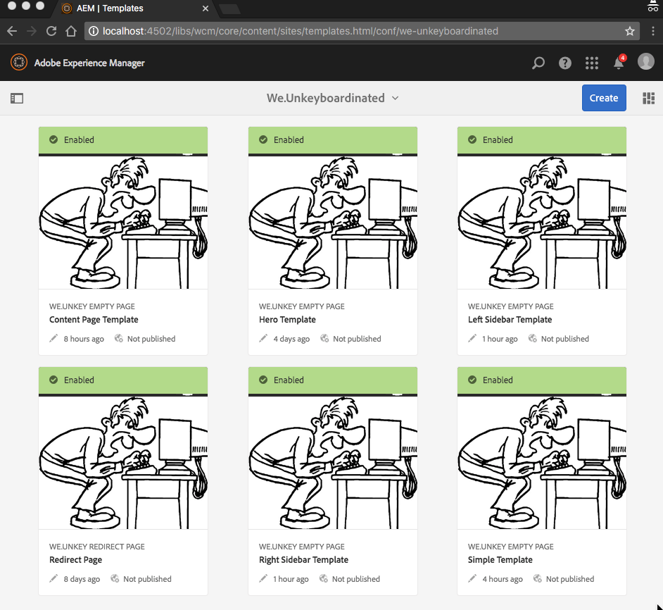Click Enabled check icon on Hero Template
Image resolution: width=663 pixels, height=610 pixels.
[263, 139]
